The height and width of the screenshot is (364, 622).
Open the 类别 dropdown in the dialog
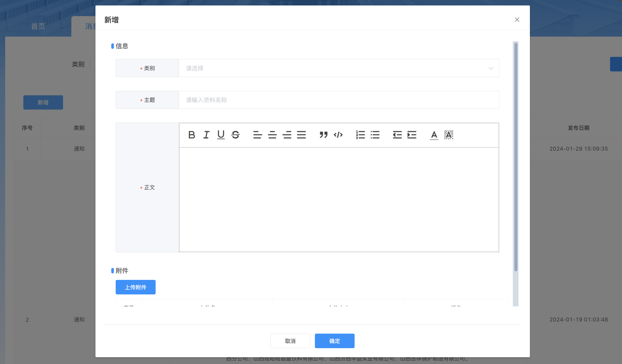[339, 68]
